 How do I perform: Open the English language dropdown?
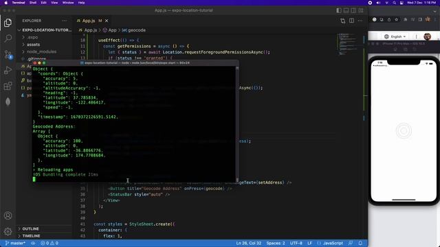tap(395, 36)
